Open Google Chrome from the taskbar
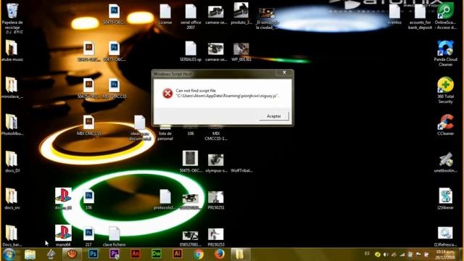Screen dimensions: 464x261 (x=199, y=254)
